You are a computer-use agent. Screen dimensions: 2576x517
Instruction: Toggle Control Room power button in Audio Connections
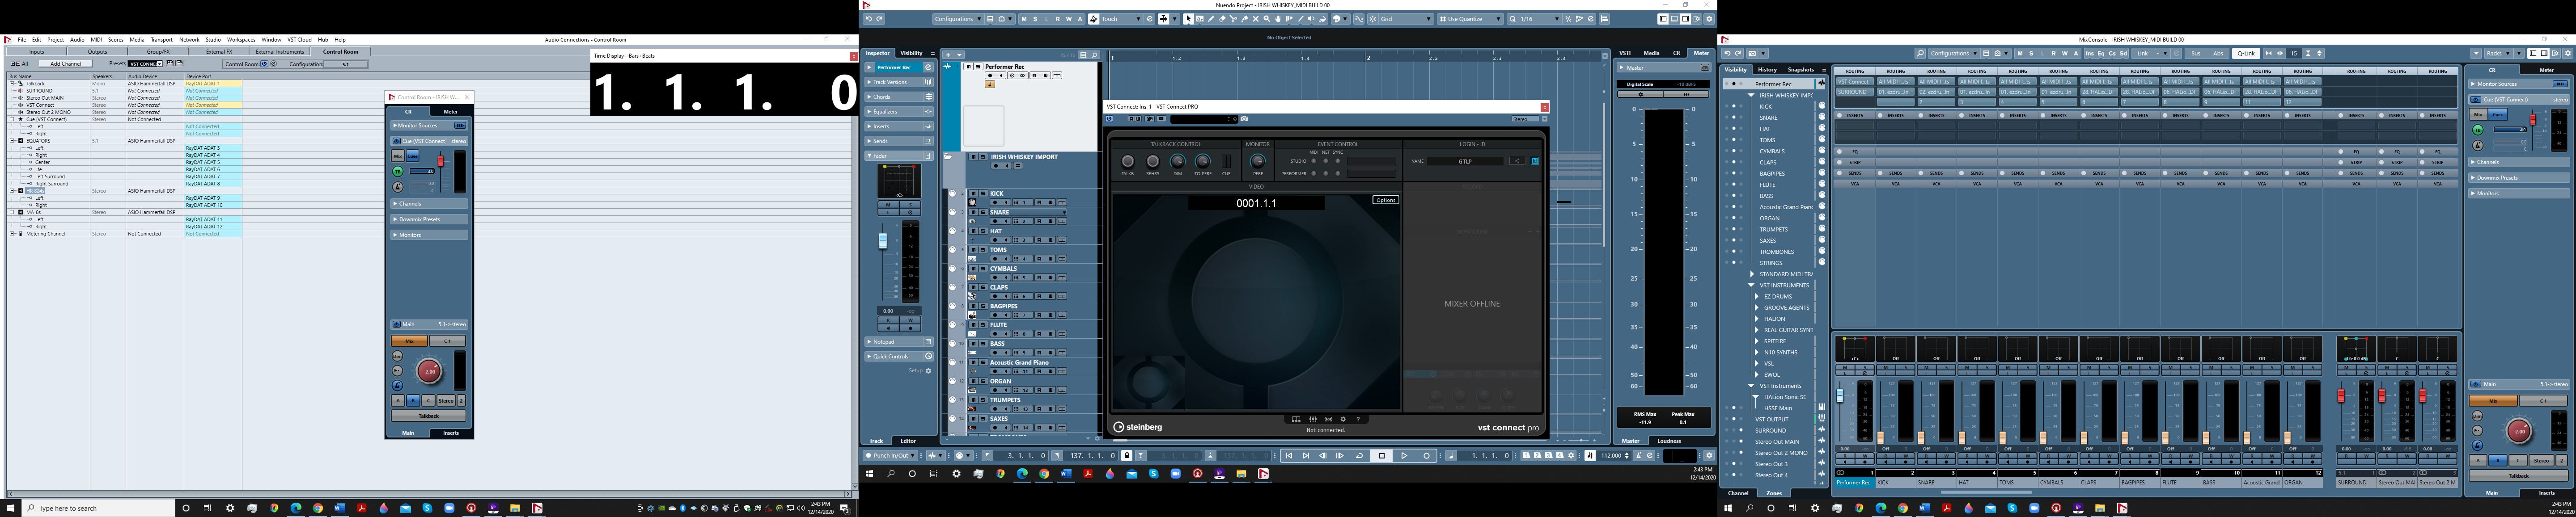[264, 64]
